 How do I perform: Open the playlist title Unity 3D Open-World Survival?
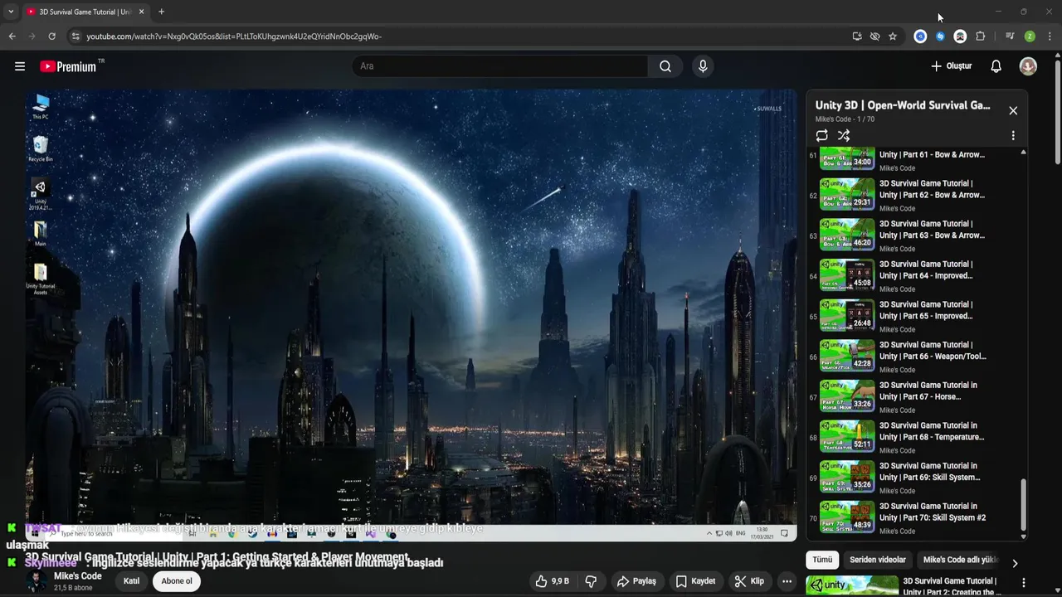coord(903,105)
